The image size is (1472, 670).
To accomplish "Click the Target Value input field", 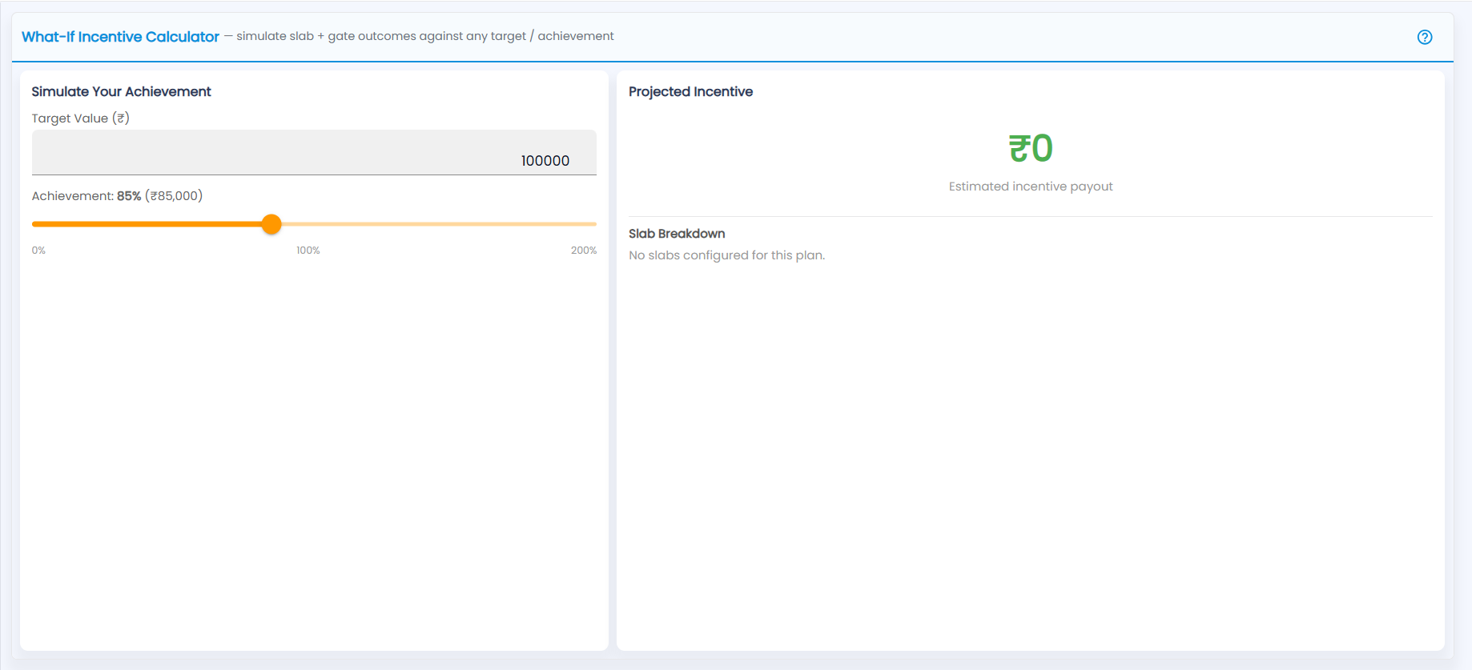I will point(314,152).
